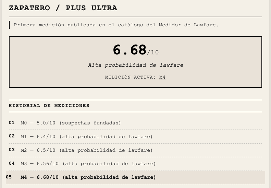The height and width of the screenshot is (188, 271).
Task: Click the list number 01
Action: pyautogui.click(x=12, y=123)
